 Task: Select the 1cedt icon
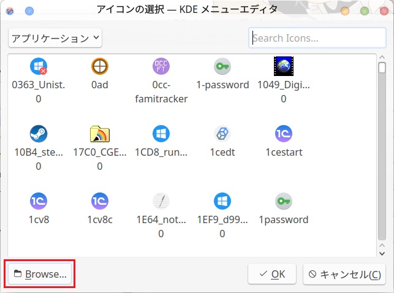coord(222,134)
